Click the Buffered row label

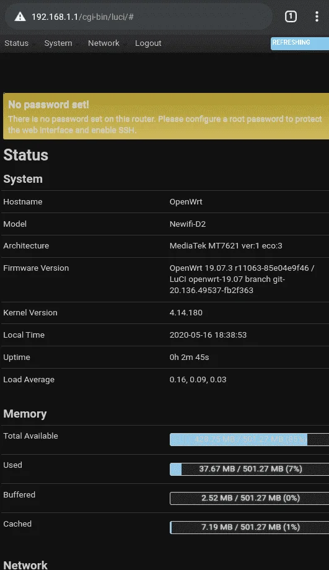19,495
